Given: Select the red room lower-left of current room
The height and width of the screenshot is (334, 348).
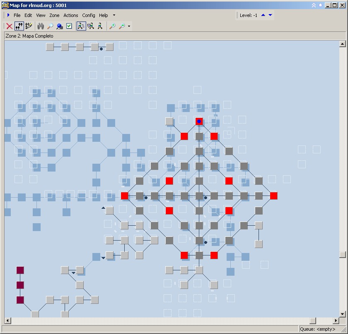Looking at the screenshot, I should pyautogui.click(x=184, y=136).
